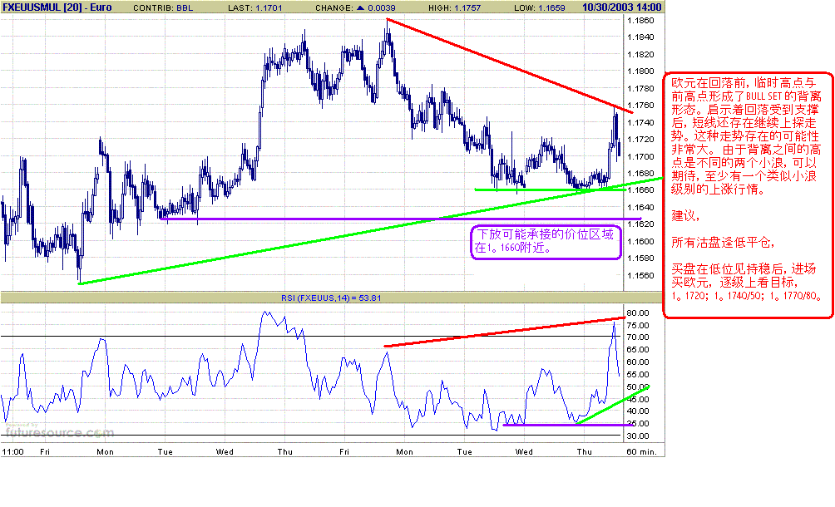Select the 建议, line in red commentary
Image resolution: width=835 pixels, height=507 pixels.
pos(684,216)
